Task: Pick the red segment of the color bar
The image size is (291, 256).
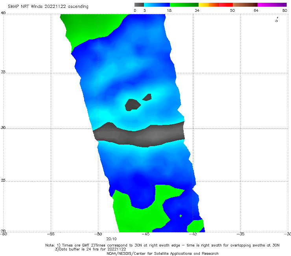Action: click(x=226, y=5)
